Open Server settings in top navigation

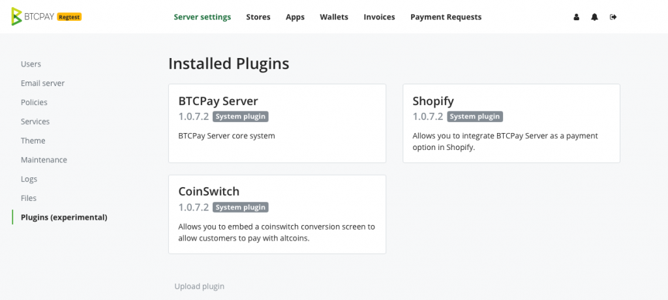[x=202, y=17]
